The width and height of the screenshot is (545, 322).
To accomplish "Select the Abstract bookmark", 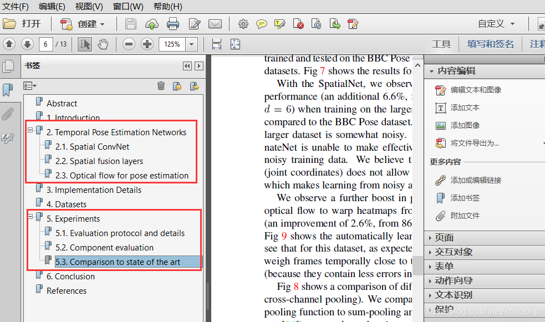I will [62, 103].
